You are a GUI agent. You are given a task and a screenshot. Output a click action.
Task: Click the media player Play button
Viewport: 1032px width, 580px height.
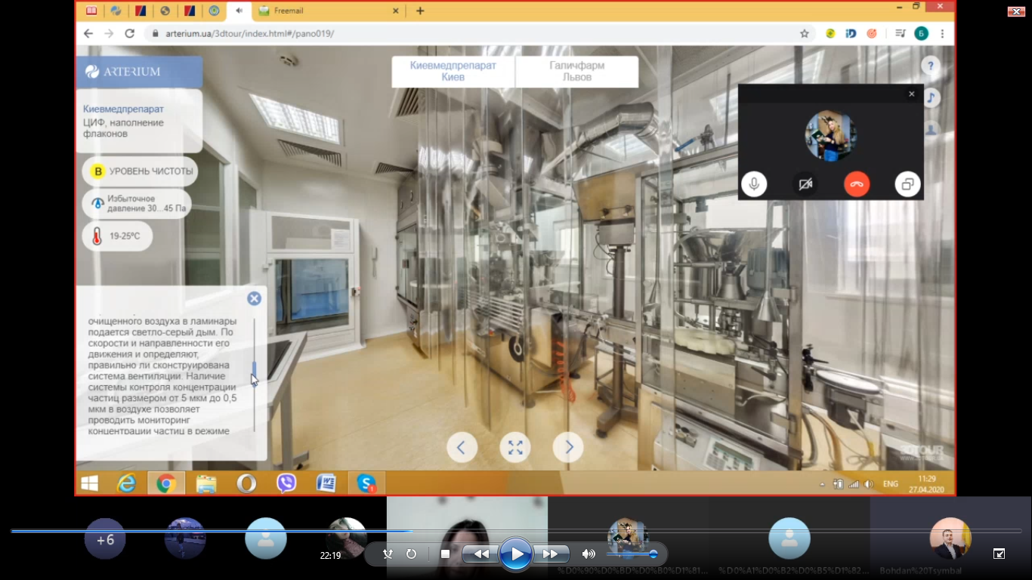pyautogui.click(x=516, y=554)
